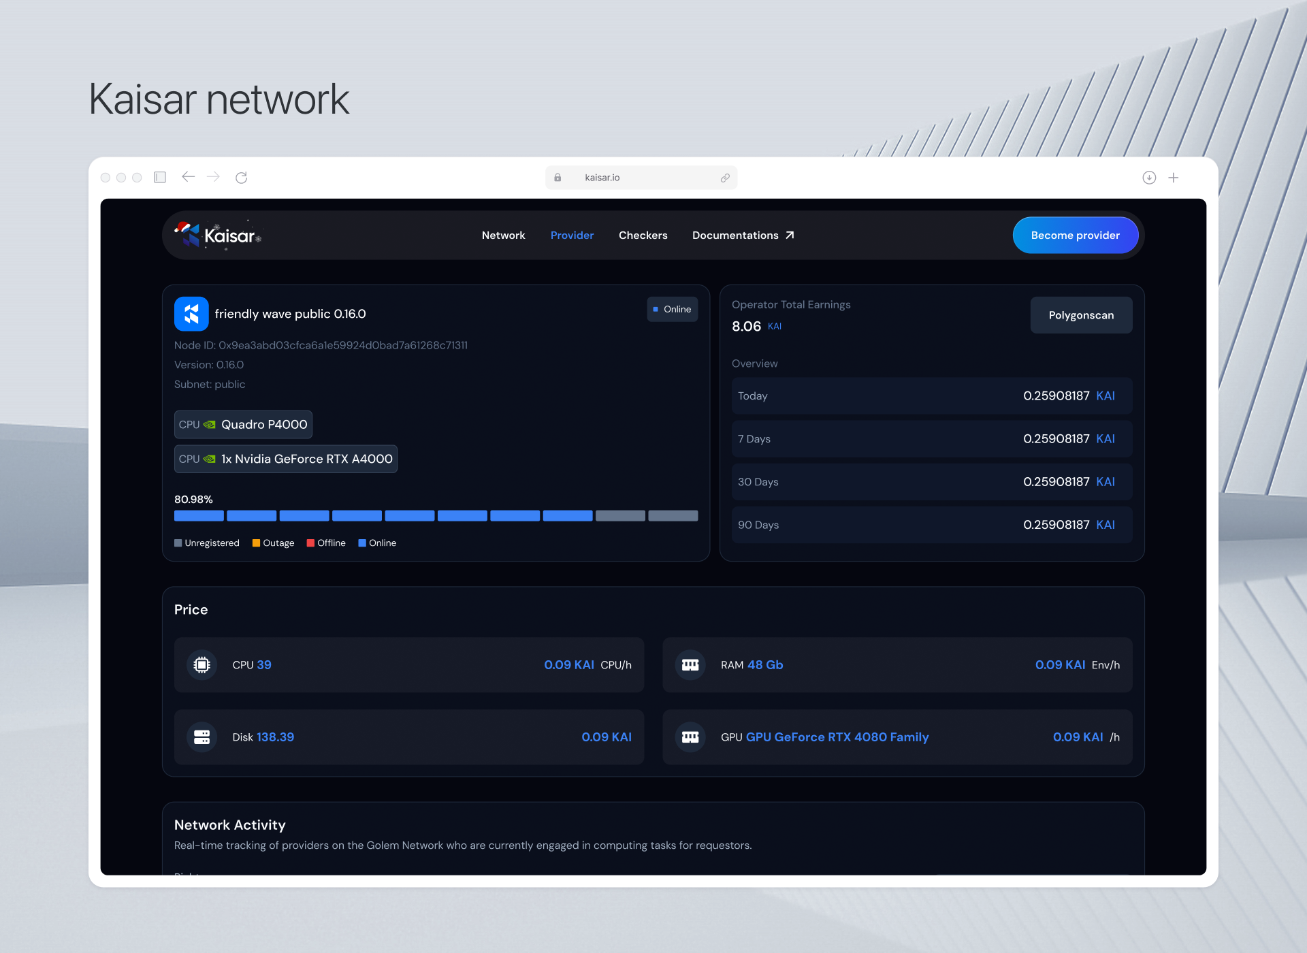Open the Network menu item
This screenshot has height=953, width=1307.
tap(504, 236)
